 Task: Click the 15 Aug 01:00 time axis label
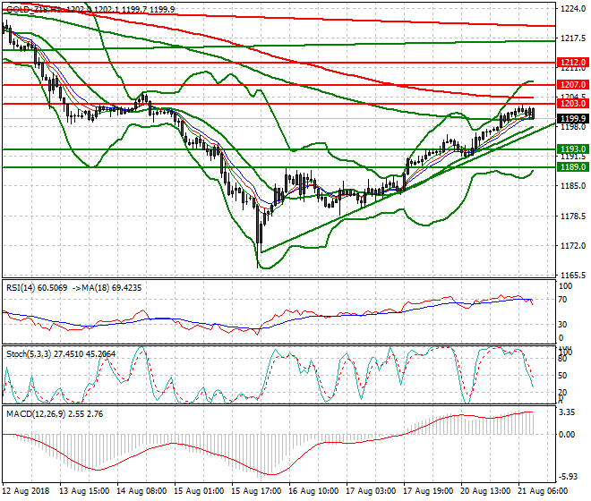click(x=199, y=491)
